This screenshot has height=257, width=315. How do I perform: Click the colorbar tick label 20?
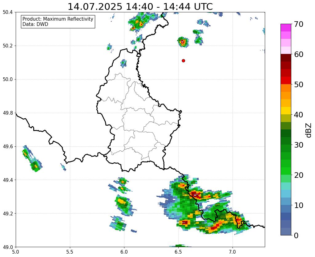tap(298, 175)
